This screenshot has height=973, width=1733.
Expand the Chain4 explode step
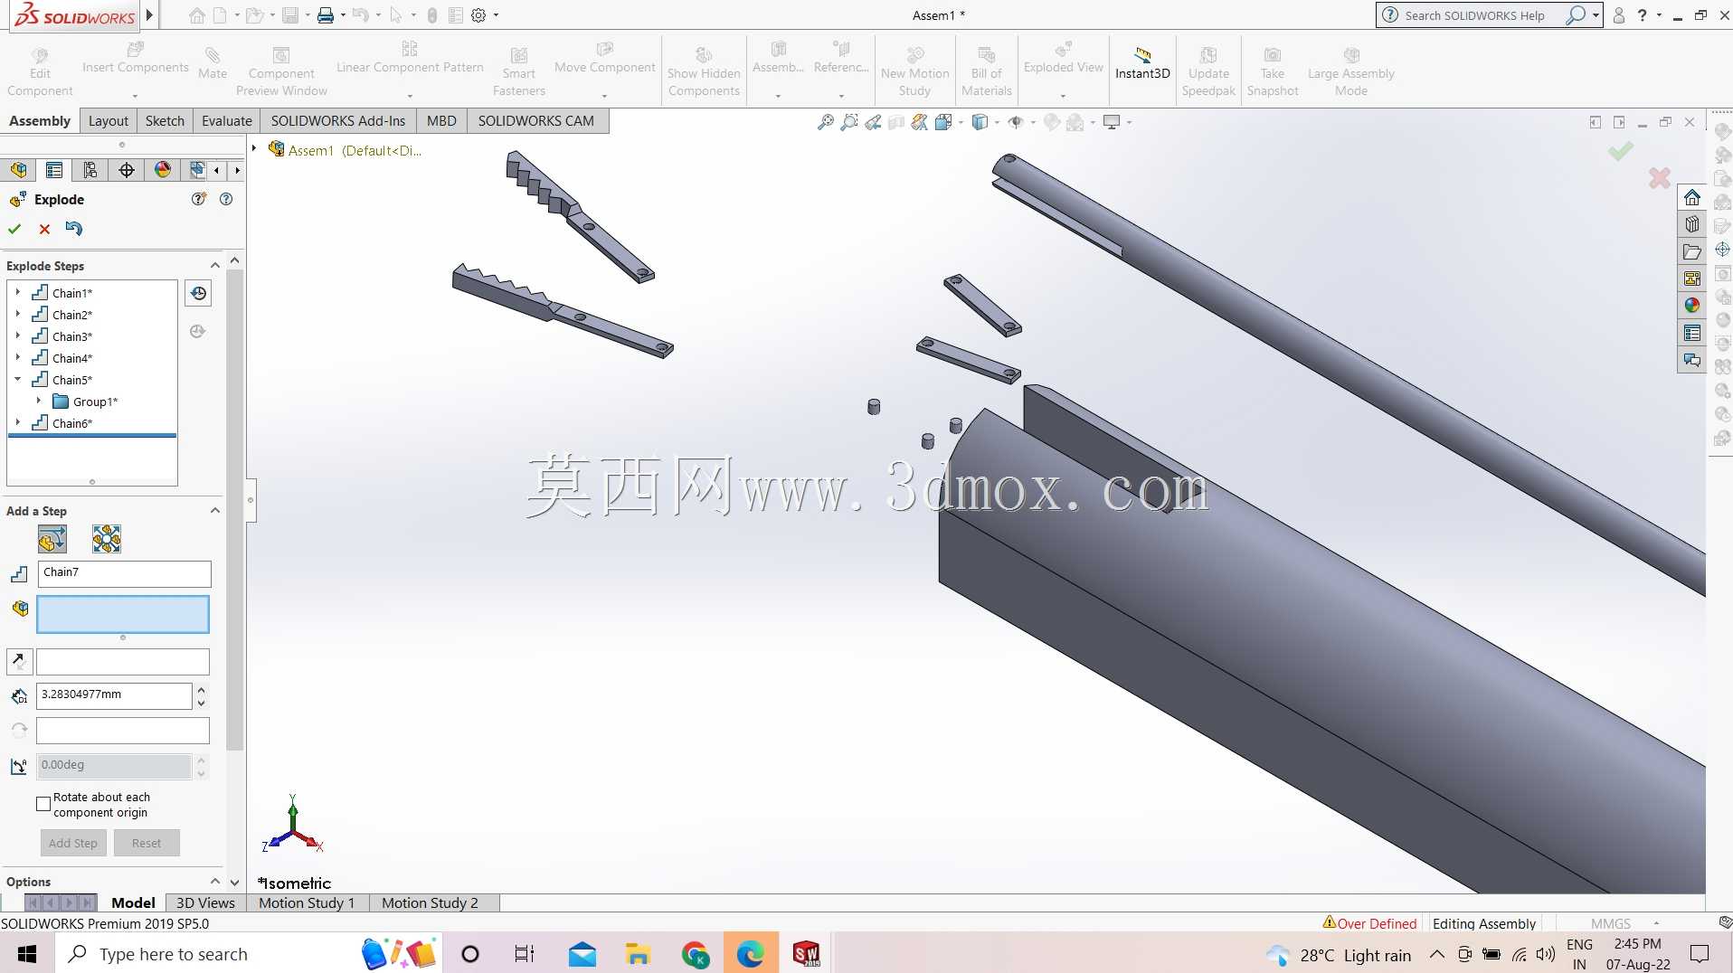tap(17, 357)
